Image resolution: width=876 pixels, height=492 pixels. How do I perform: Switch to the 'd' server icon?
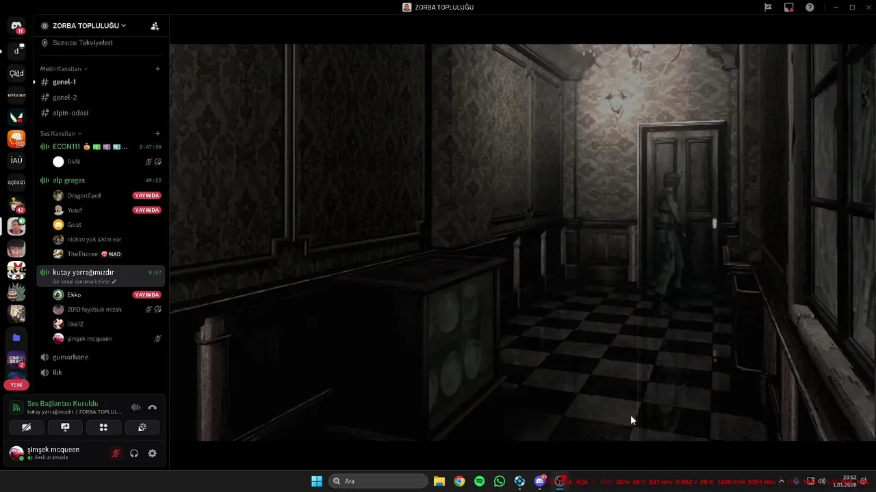click(16, 51)
